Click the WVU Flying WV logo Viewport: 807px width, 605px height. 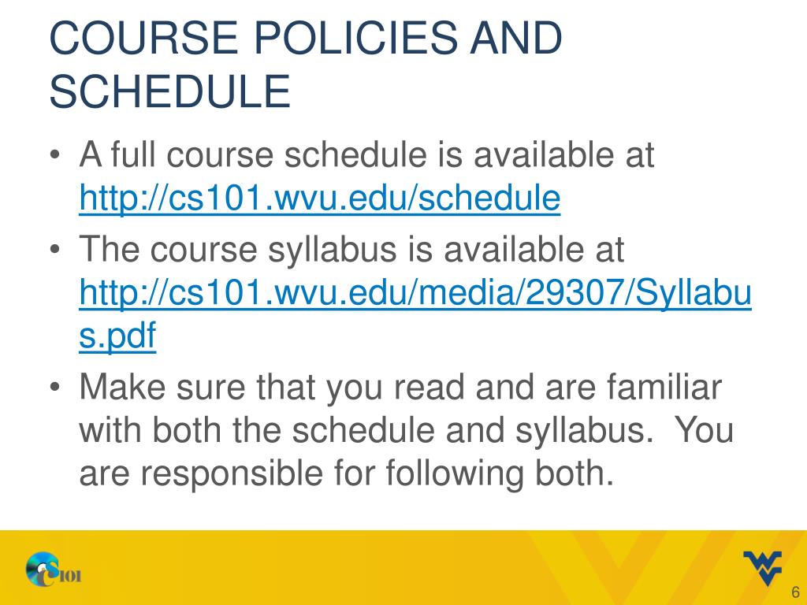pos(762,567)
